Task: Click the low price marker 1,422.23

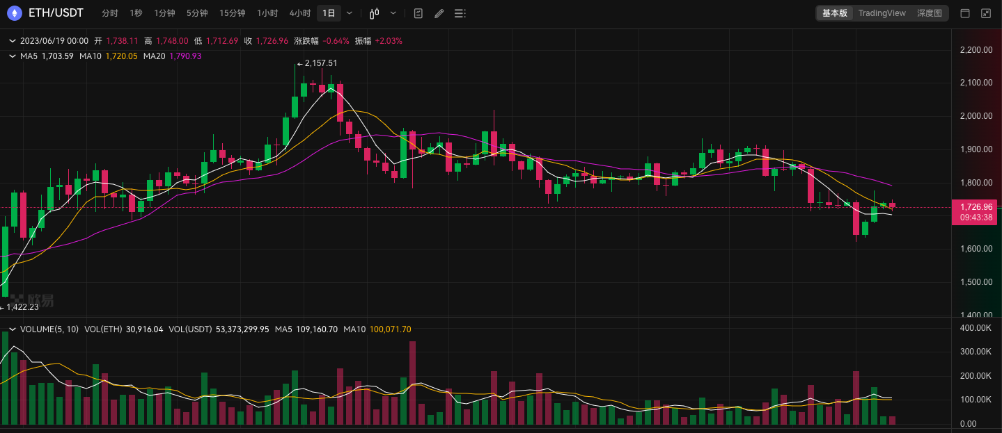Action: tap(22, 307)
